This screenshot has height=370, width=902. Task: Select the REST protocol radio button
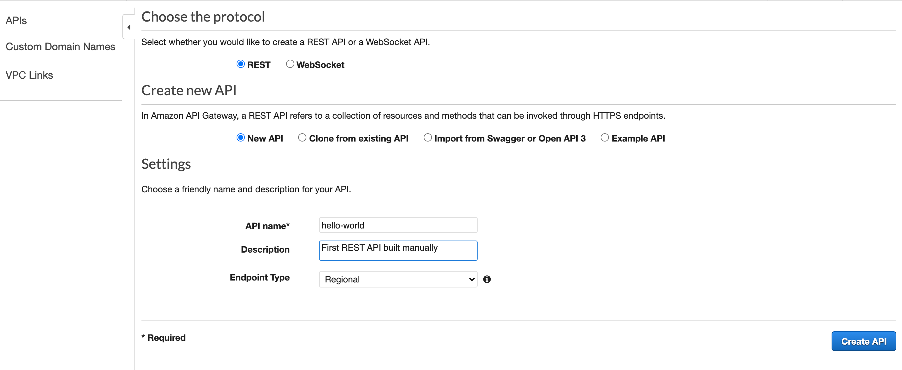click(x=240, y=64)
